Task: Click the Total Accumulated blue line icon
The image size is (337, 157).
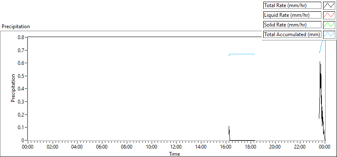Action: tap(329, 35)
